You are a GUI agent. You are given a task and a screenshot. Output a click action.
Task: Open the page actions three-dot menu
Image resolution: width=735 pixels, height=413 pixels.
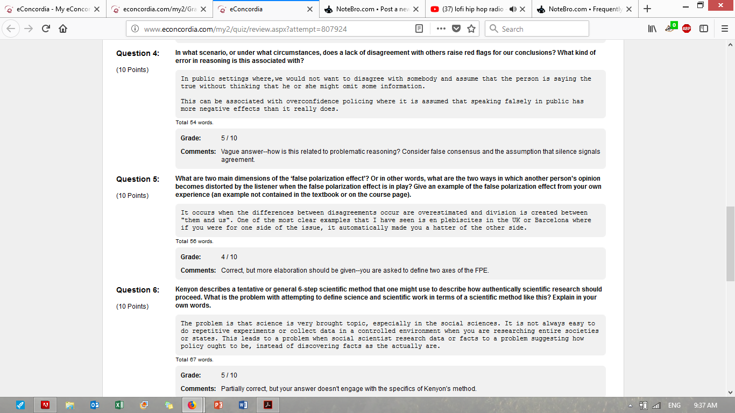coord(441,29)
